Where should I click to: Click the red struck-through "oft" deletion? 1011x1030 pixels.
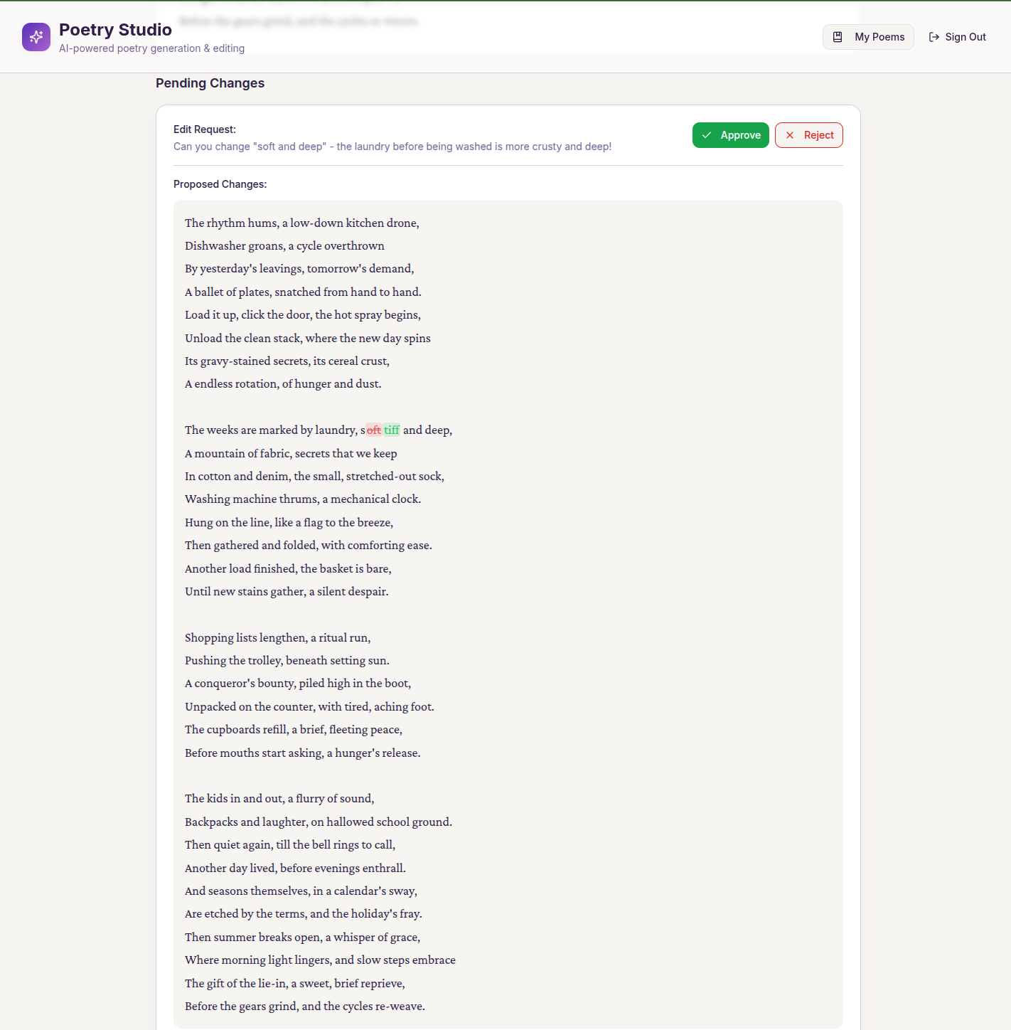(374, 430)
